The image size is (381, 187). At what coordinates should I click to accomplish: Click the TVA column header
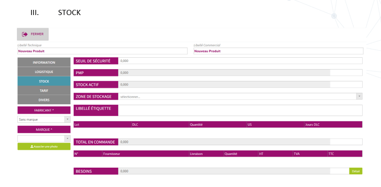pyautogui.click(x=310, y=154)
